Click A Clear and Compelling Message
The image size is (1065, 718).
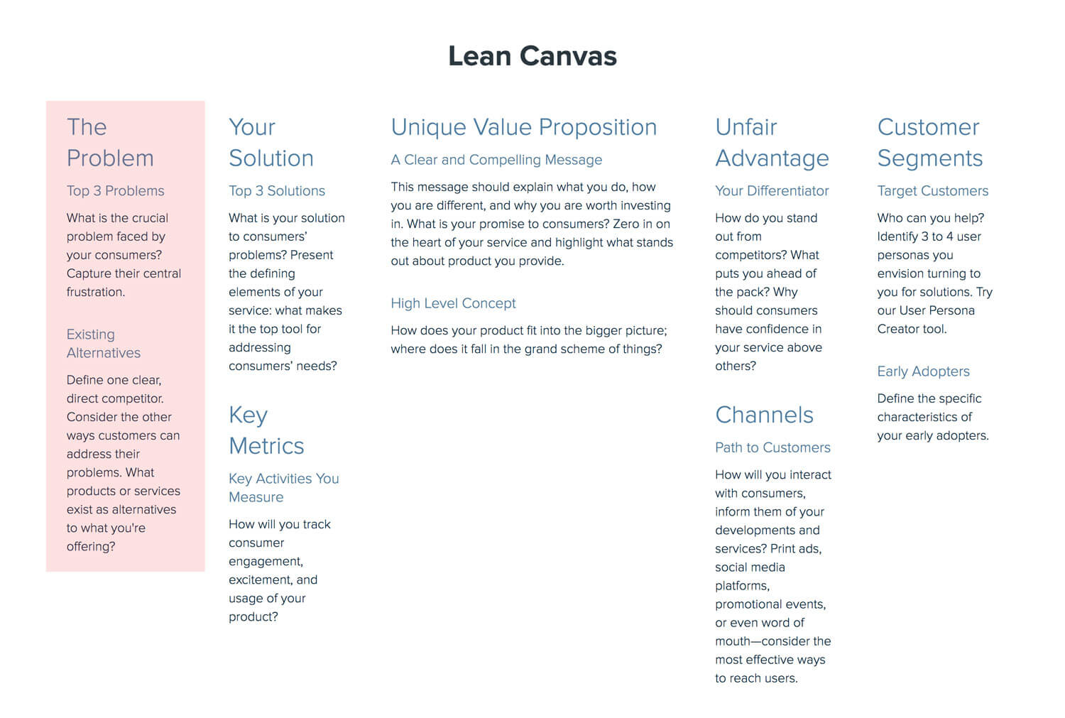tap(496, 160)
